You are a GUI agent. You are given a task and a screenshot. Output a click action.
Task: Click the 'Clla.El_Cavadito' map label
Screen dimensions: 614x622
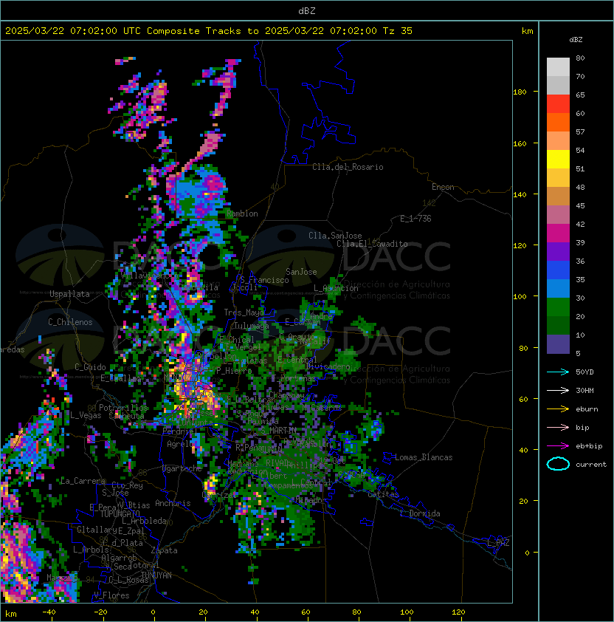click(372, 244)
